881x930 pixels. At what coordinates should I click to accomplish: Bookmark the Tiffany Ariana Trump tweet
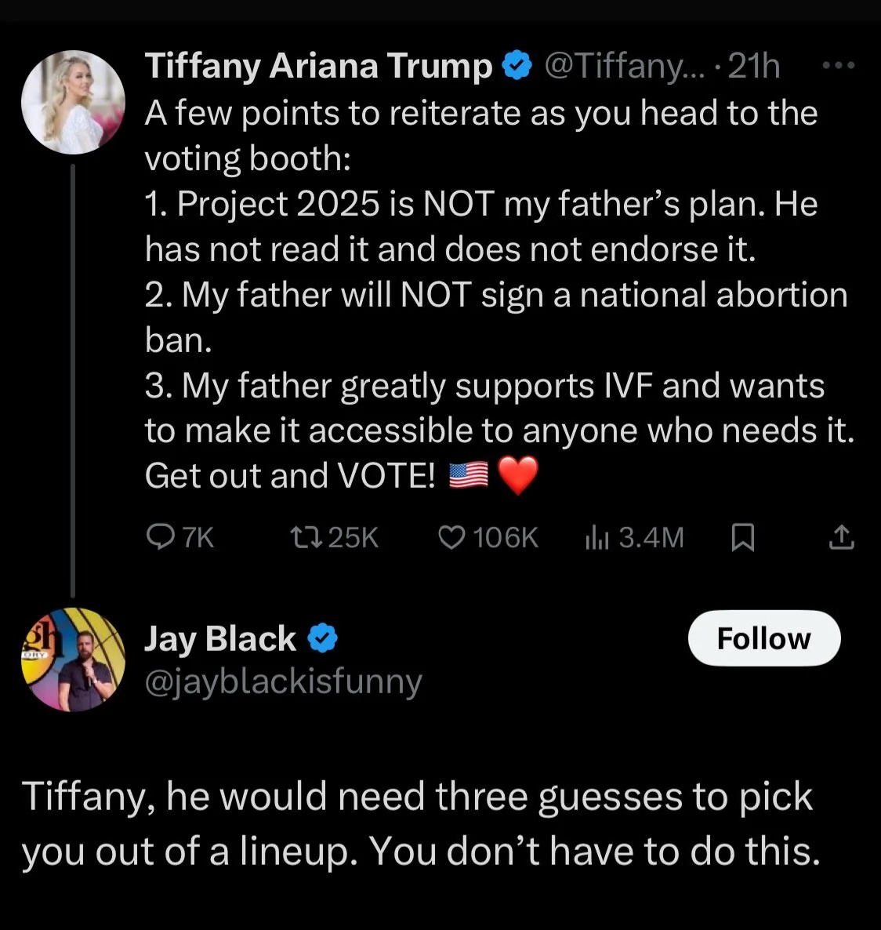743,537
